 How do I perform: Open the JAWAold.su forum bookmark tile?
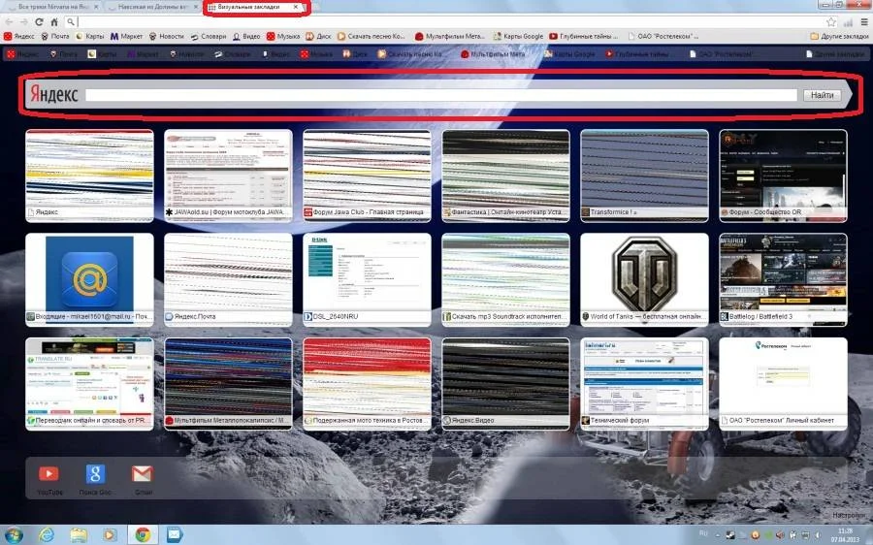pyautogui.click(x=228, y=176)
